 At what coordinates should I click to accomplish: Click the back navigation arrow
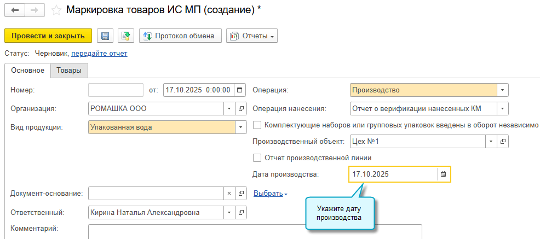15,10
